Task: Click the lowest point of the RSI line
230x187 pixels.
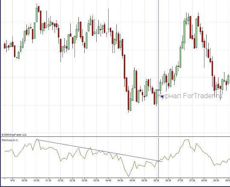Action: coord(129,176)
